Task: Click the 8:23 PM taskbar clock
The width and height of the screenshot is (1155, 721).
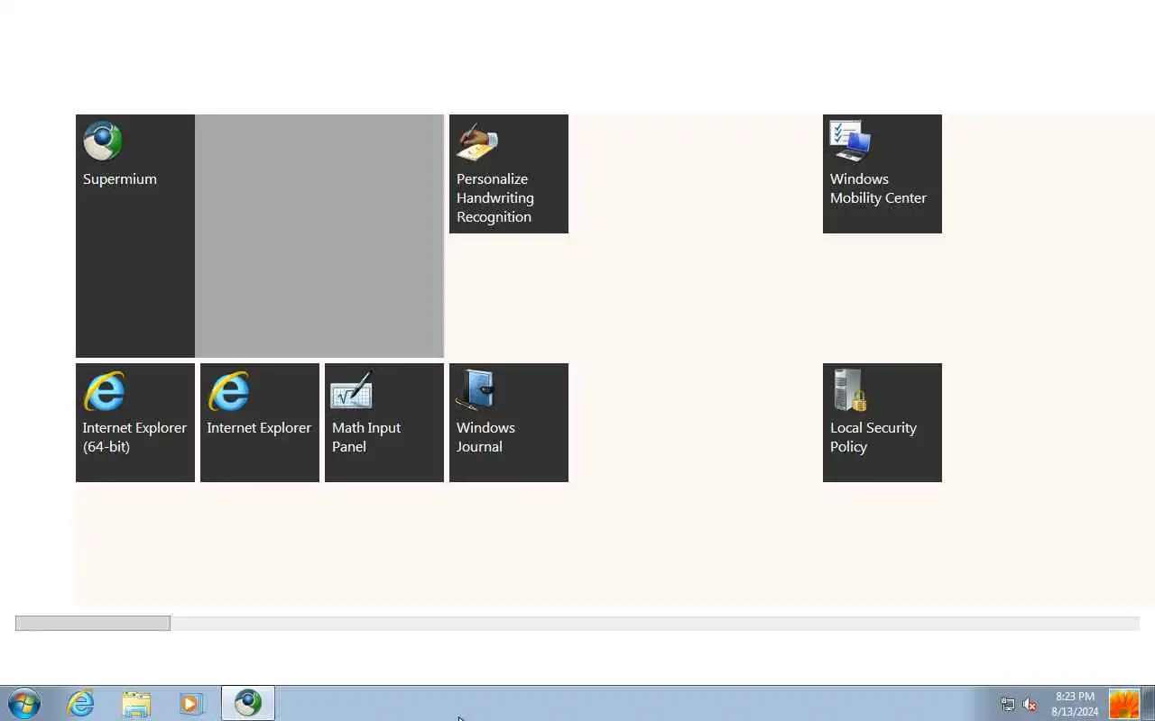Action: [1075, 704]
